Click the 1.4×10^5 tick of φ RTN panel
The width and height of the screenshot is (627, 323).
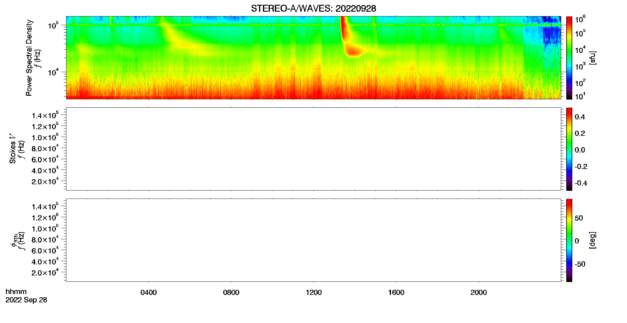pyautogui.click(x=45, y=206)
